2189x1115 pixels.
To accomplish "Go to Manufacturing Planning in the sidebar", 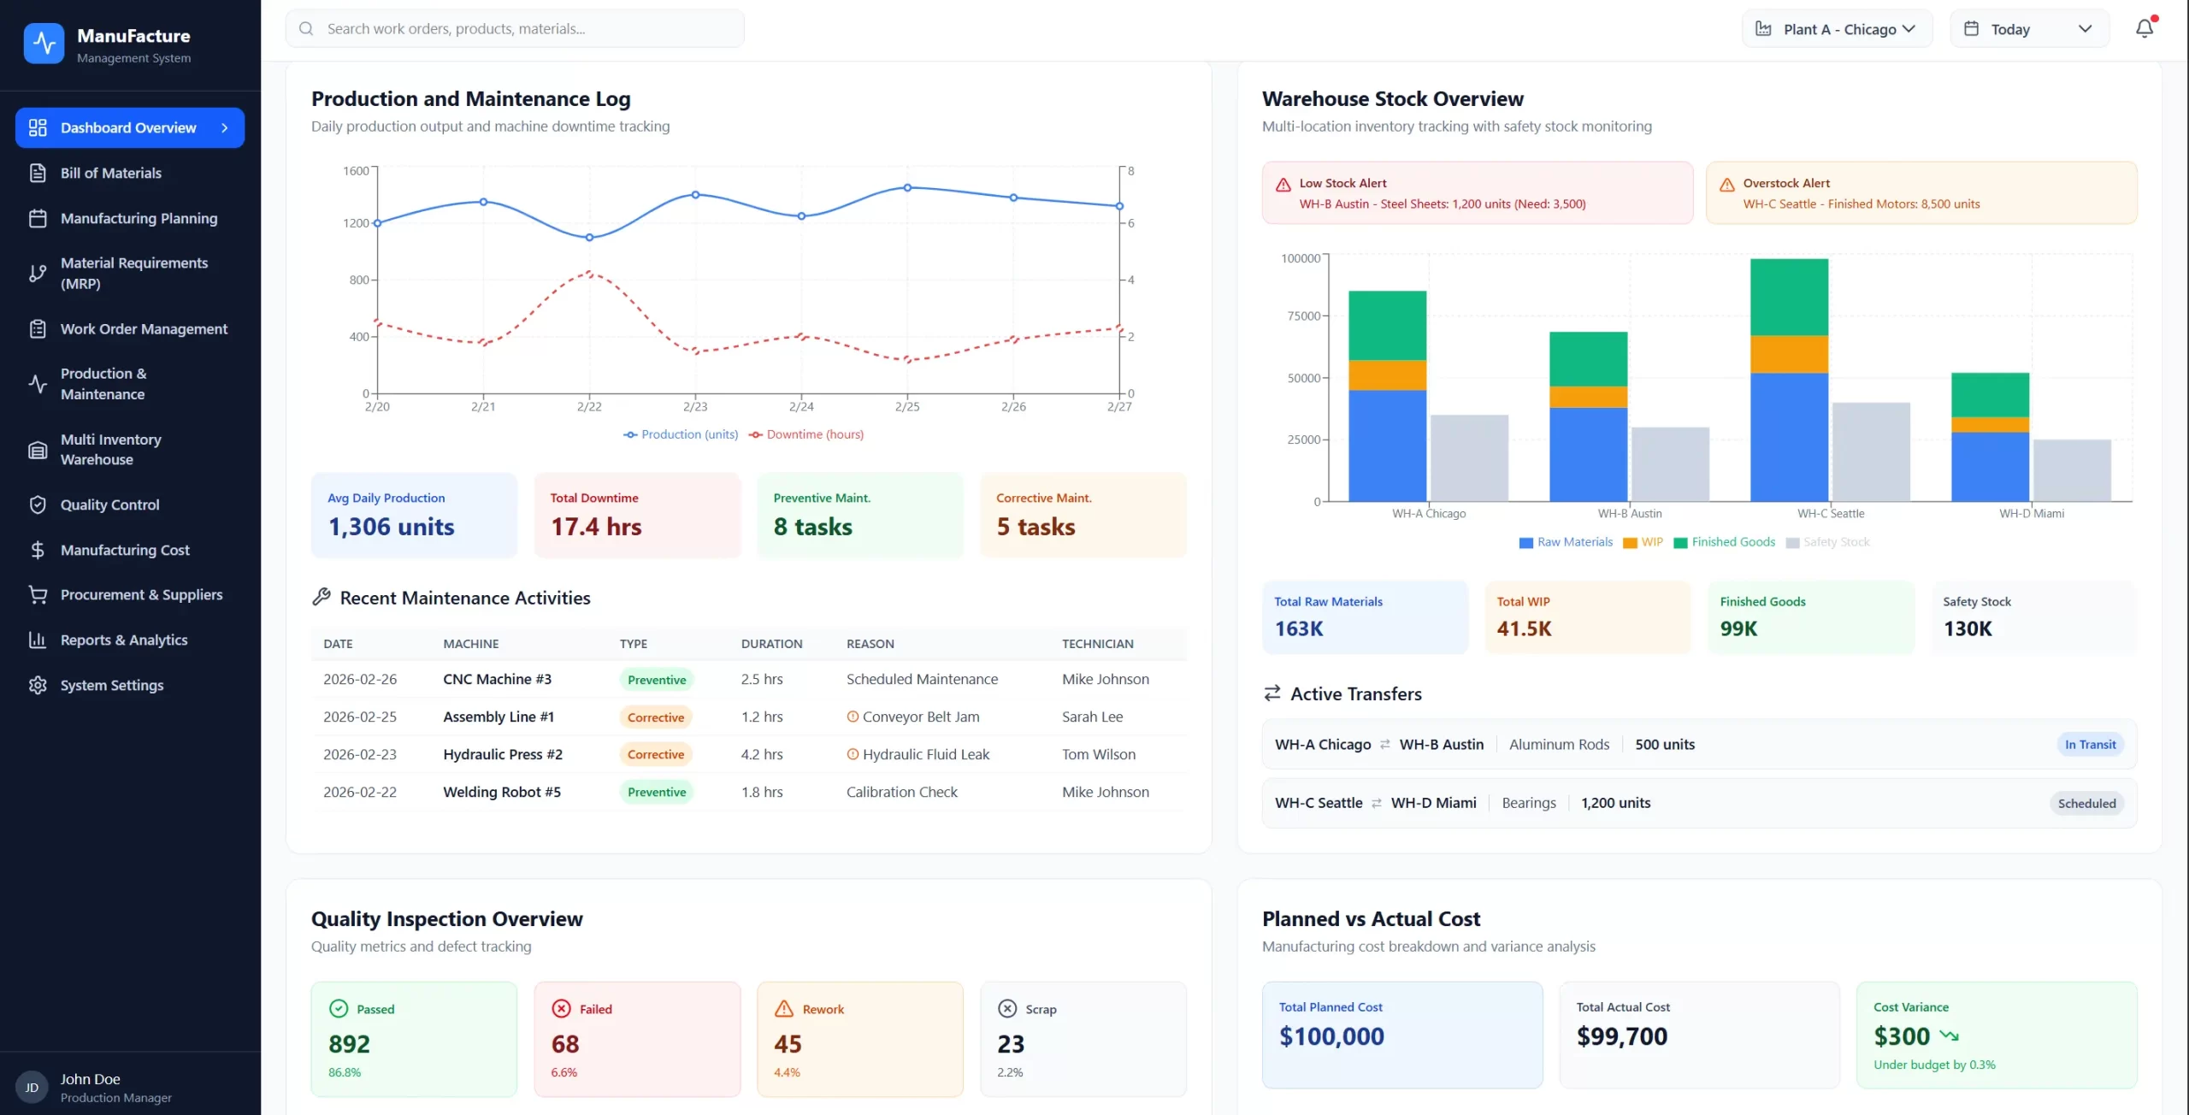I will [139, 218].
